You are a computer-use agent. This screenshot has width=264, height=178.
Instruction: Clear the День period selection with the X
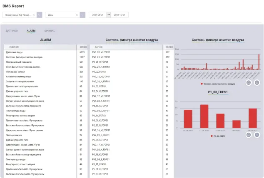click(x=77, y=15)
